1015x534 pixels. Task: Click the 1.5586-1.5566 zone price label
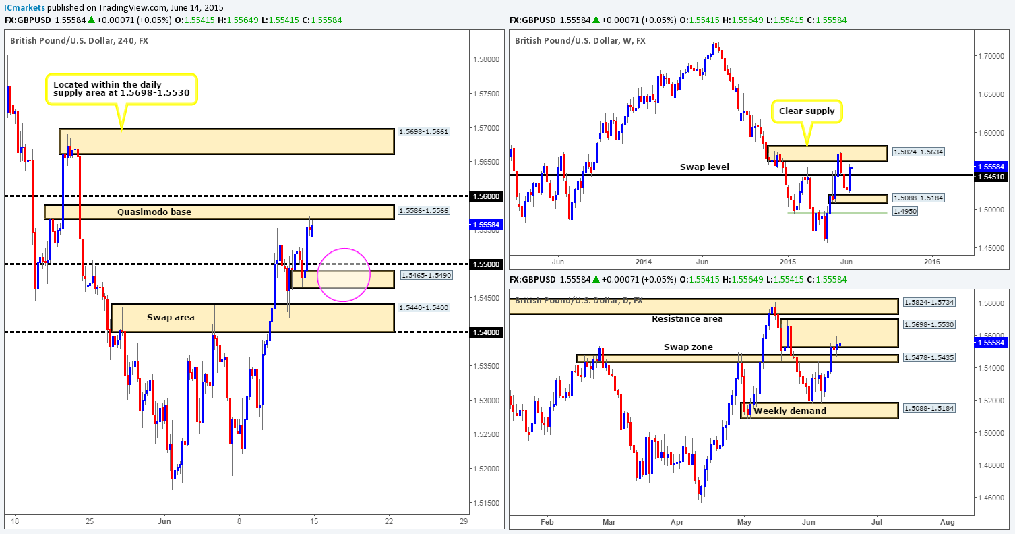424,211
